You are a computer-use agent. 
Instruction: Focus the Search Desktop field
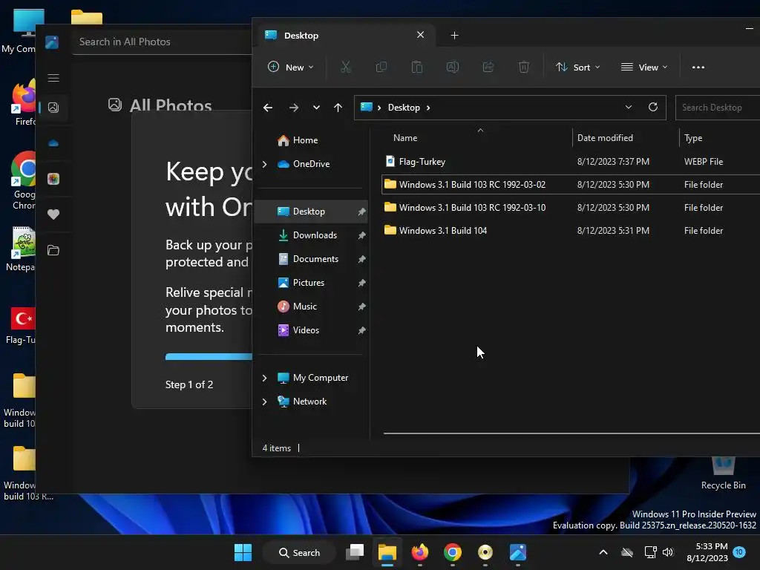tap(718, 108)
